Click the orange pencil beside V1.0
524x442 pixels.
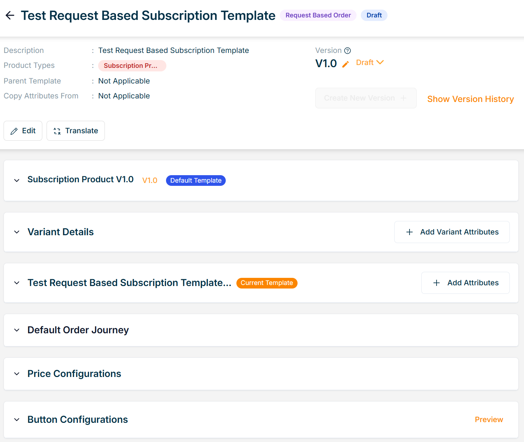coord(345,64)
